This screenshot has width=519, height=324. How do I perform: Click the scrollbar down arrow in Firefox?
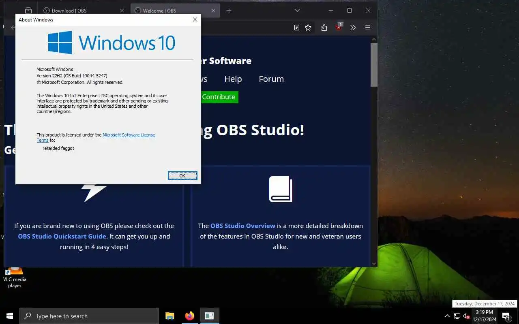click(374, 263)
